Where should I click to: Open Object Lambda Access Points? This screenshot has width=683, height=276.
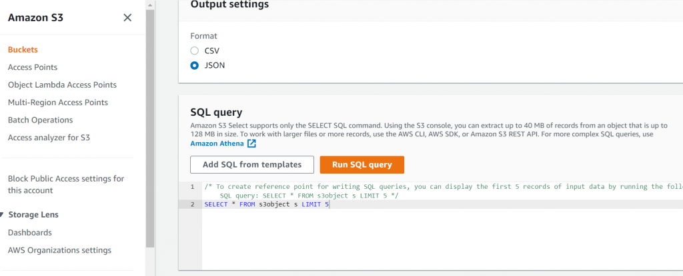[62, 85]
